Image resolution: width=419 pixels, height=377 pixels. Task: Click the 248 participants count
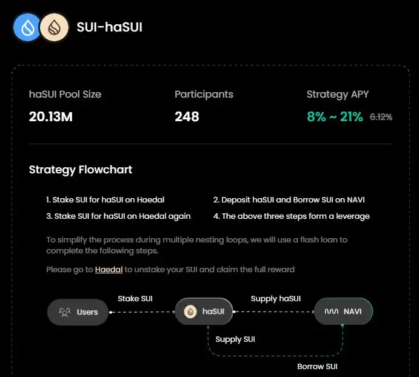point(187,116)
